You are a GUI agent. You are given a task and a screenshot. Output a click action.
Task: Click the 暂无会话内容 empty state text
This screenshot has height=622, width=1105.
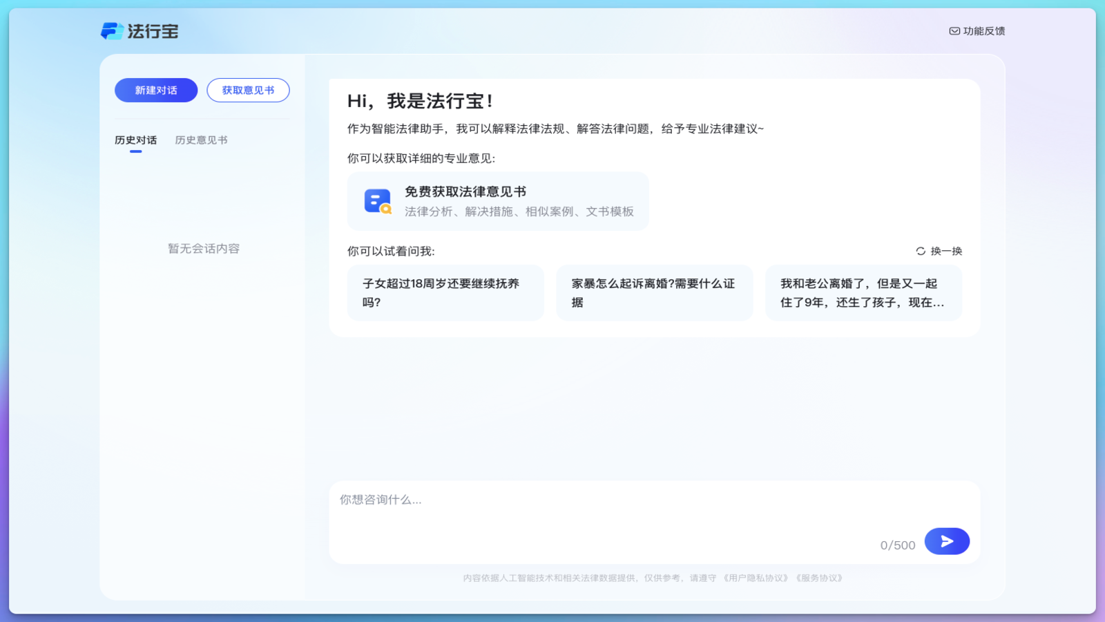pyautogui.click(x=203, y=248)
